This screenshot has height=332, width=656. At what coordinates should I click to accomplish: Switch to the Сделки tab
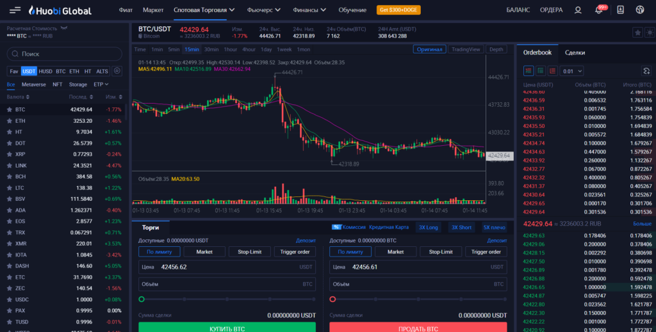(x=575, y=52)
